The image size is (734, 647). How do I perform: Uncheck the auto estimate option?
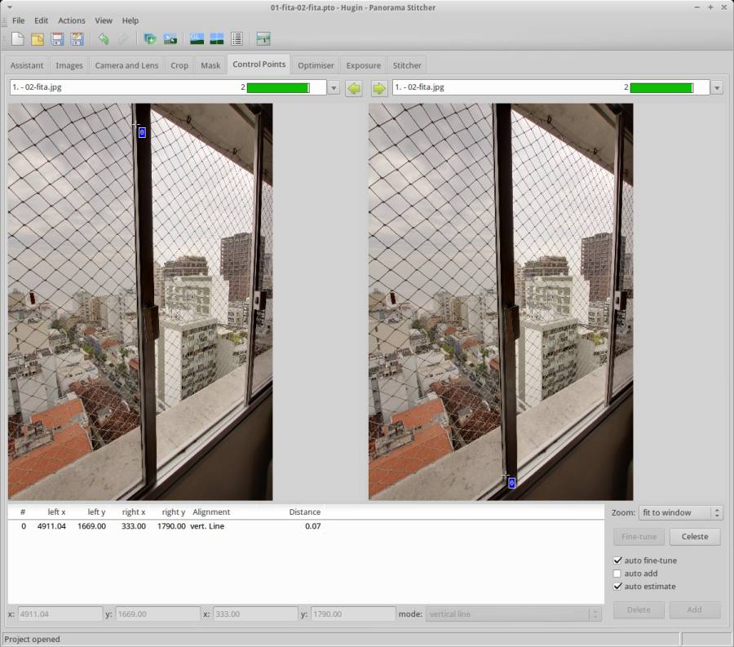[618, 587]
